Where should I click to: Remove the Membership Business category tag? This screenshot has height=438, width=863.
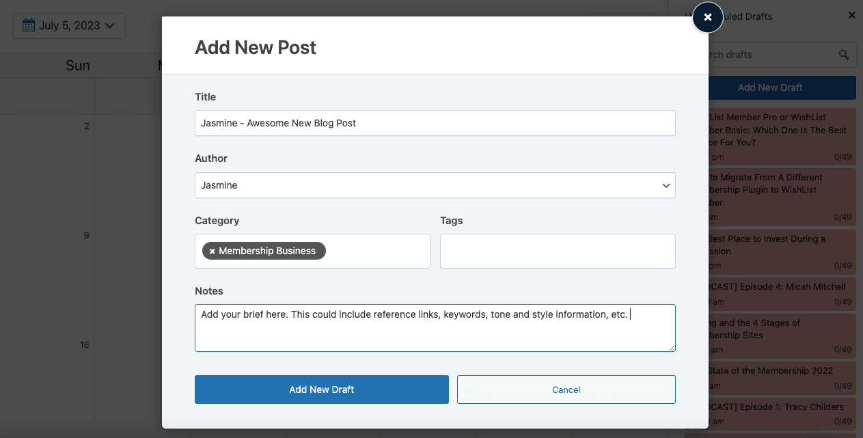pyautogui.click(x=212, y=251)
